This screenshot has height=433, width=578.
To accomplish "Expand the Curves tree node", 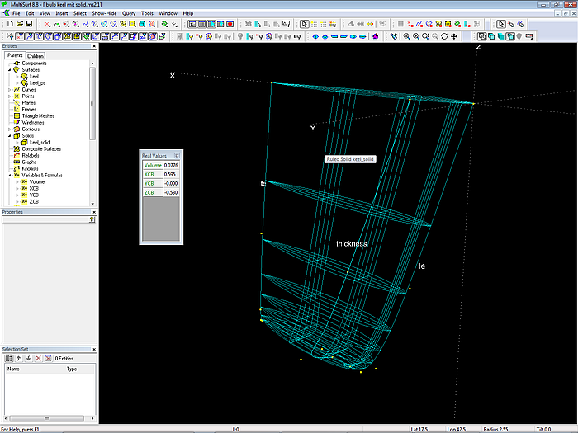I will [9, 90].
